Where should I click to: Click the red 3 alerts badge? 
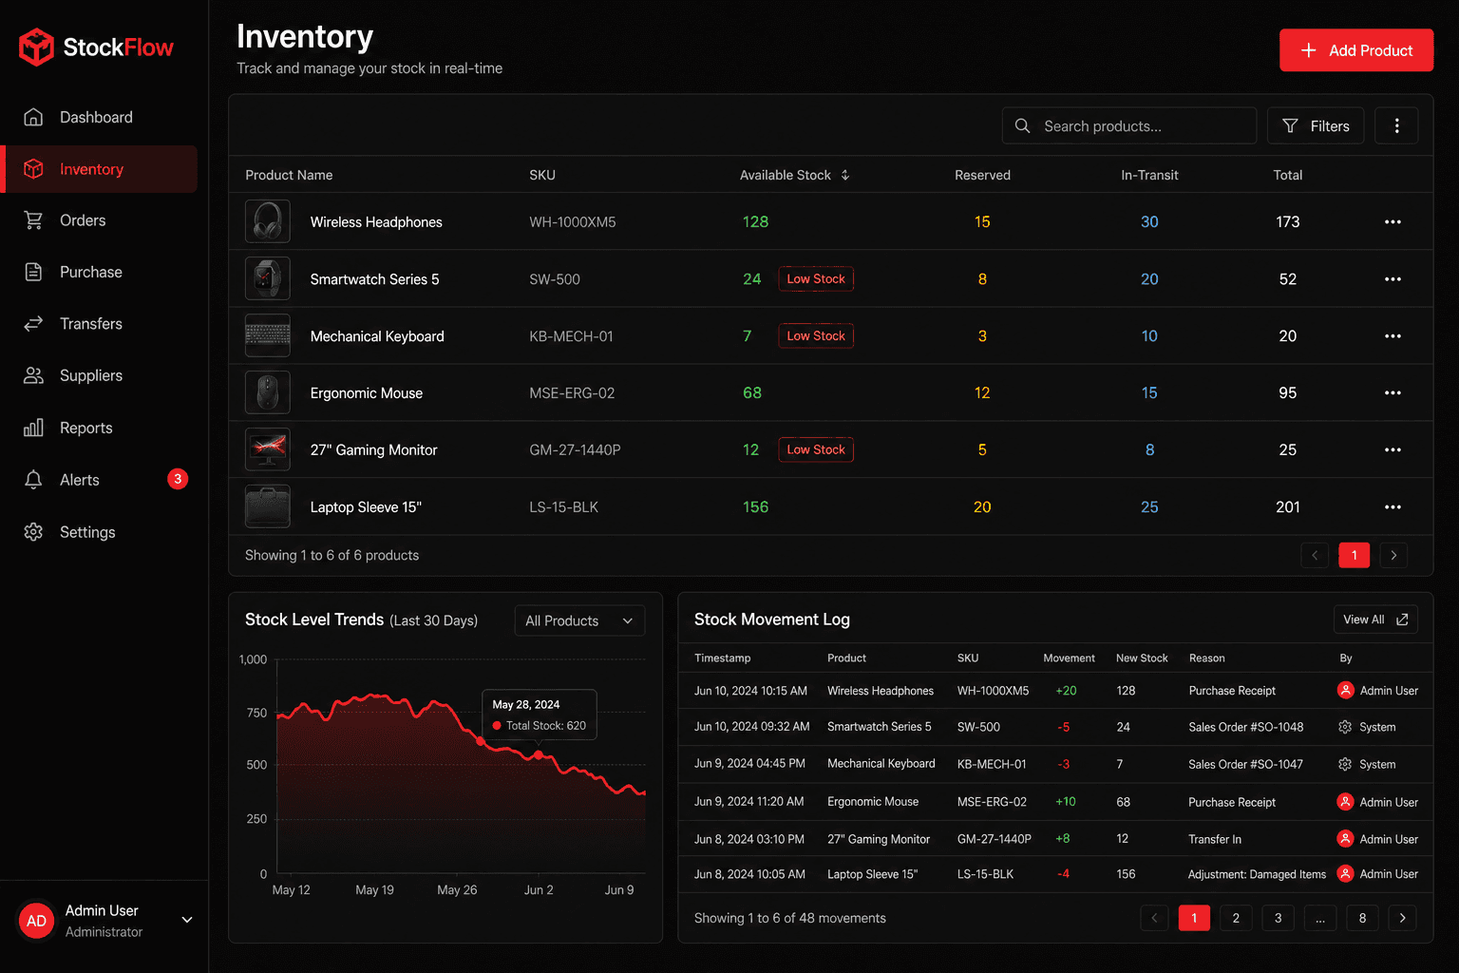tap(178, 479)
